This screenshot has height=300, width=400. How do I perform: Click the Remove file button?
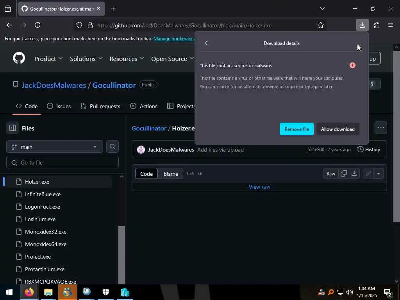click(297, 129)
